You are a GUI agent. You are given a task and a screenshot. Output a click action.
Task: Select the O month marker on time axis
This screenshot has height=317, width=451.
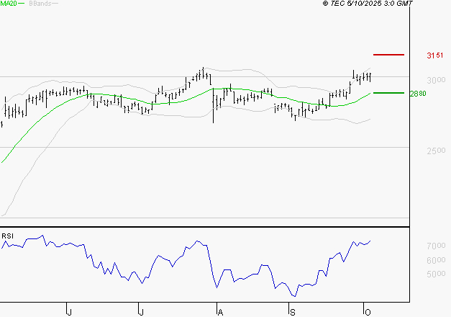click(x=365, y=311)
